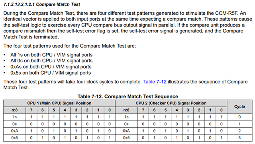Click the bullet '0x5s on both CPU / VIM signal ports'
Screen dimensions: 255x144
click(x=51, y=73)
